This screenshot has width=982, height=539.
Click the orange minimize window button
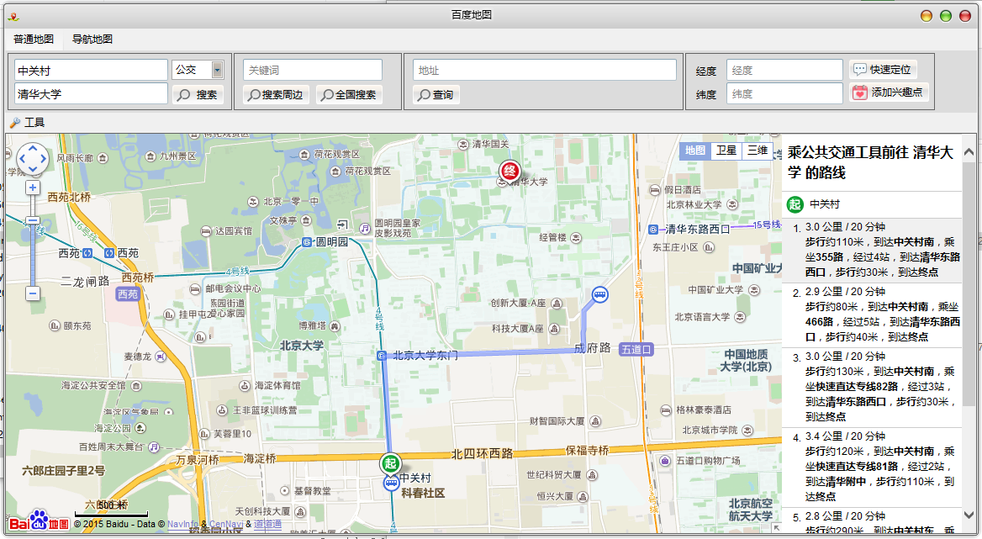(x=927, y=16)
